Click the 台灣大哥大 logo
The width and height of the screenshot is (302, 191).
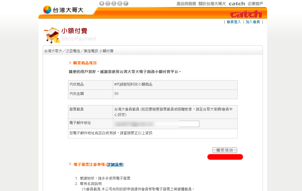pos(63,10)
